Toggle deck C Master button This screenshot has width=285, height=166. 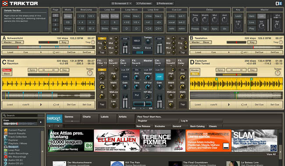[x=7, y=70]
